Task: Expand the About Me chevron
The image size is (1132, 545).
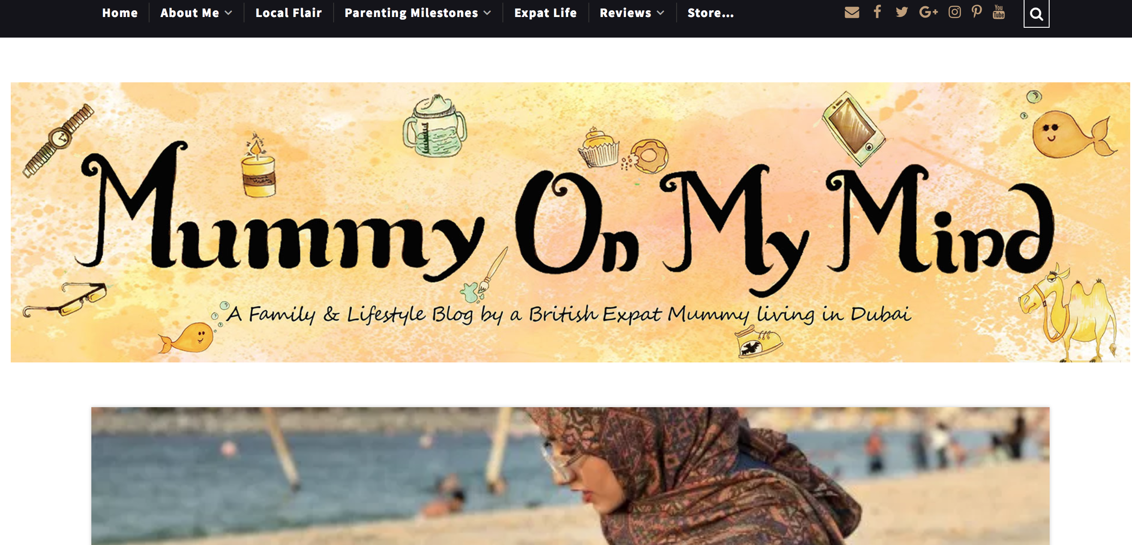Action: (228, 13)
